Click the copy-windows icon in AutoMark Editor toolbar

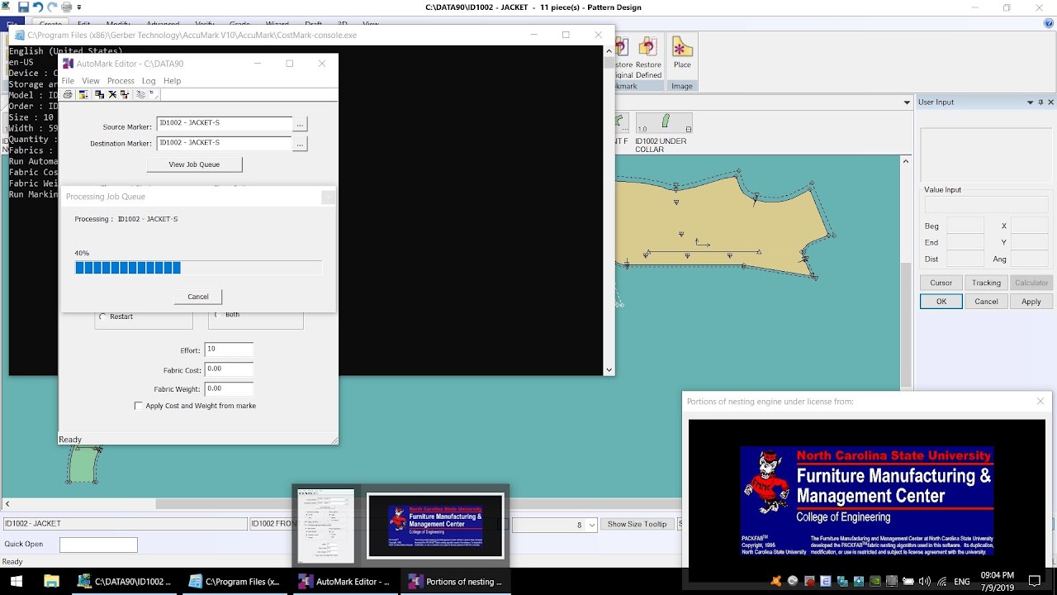(x=100, y=95)
